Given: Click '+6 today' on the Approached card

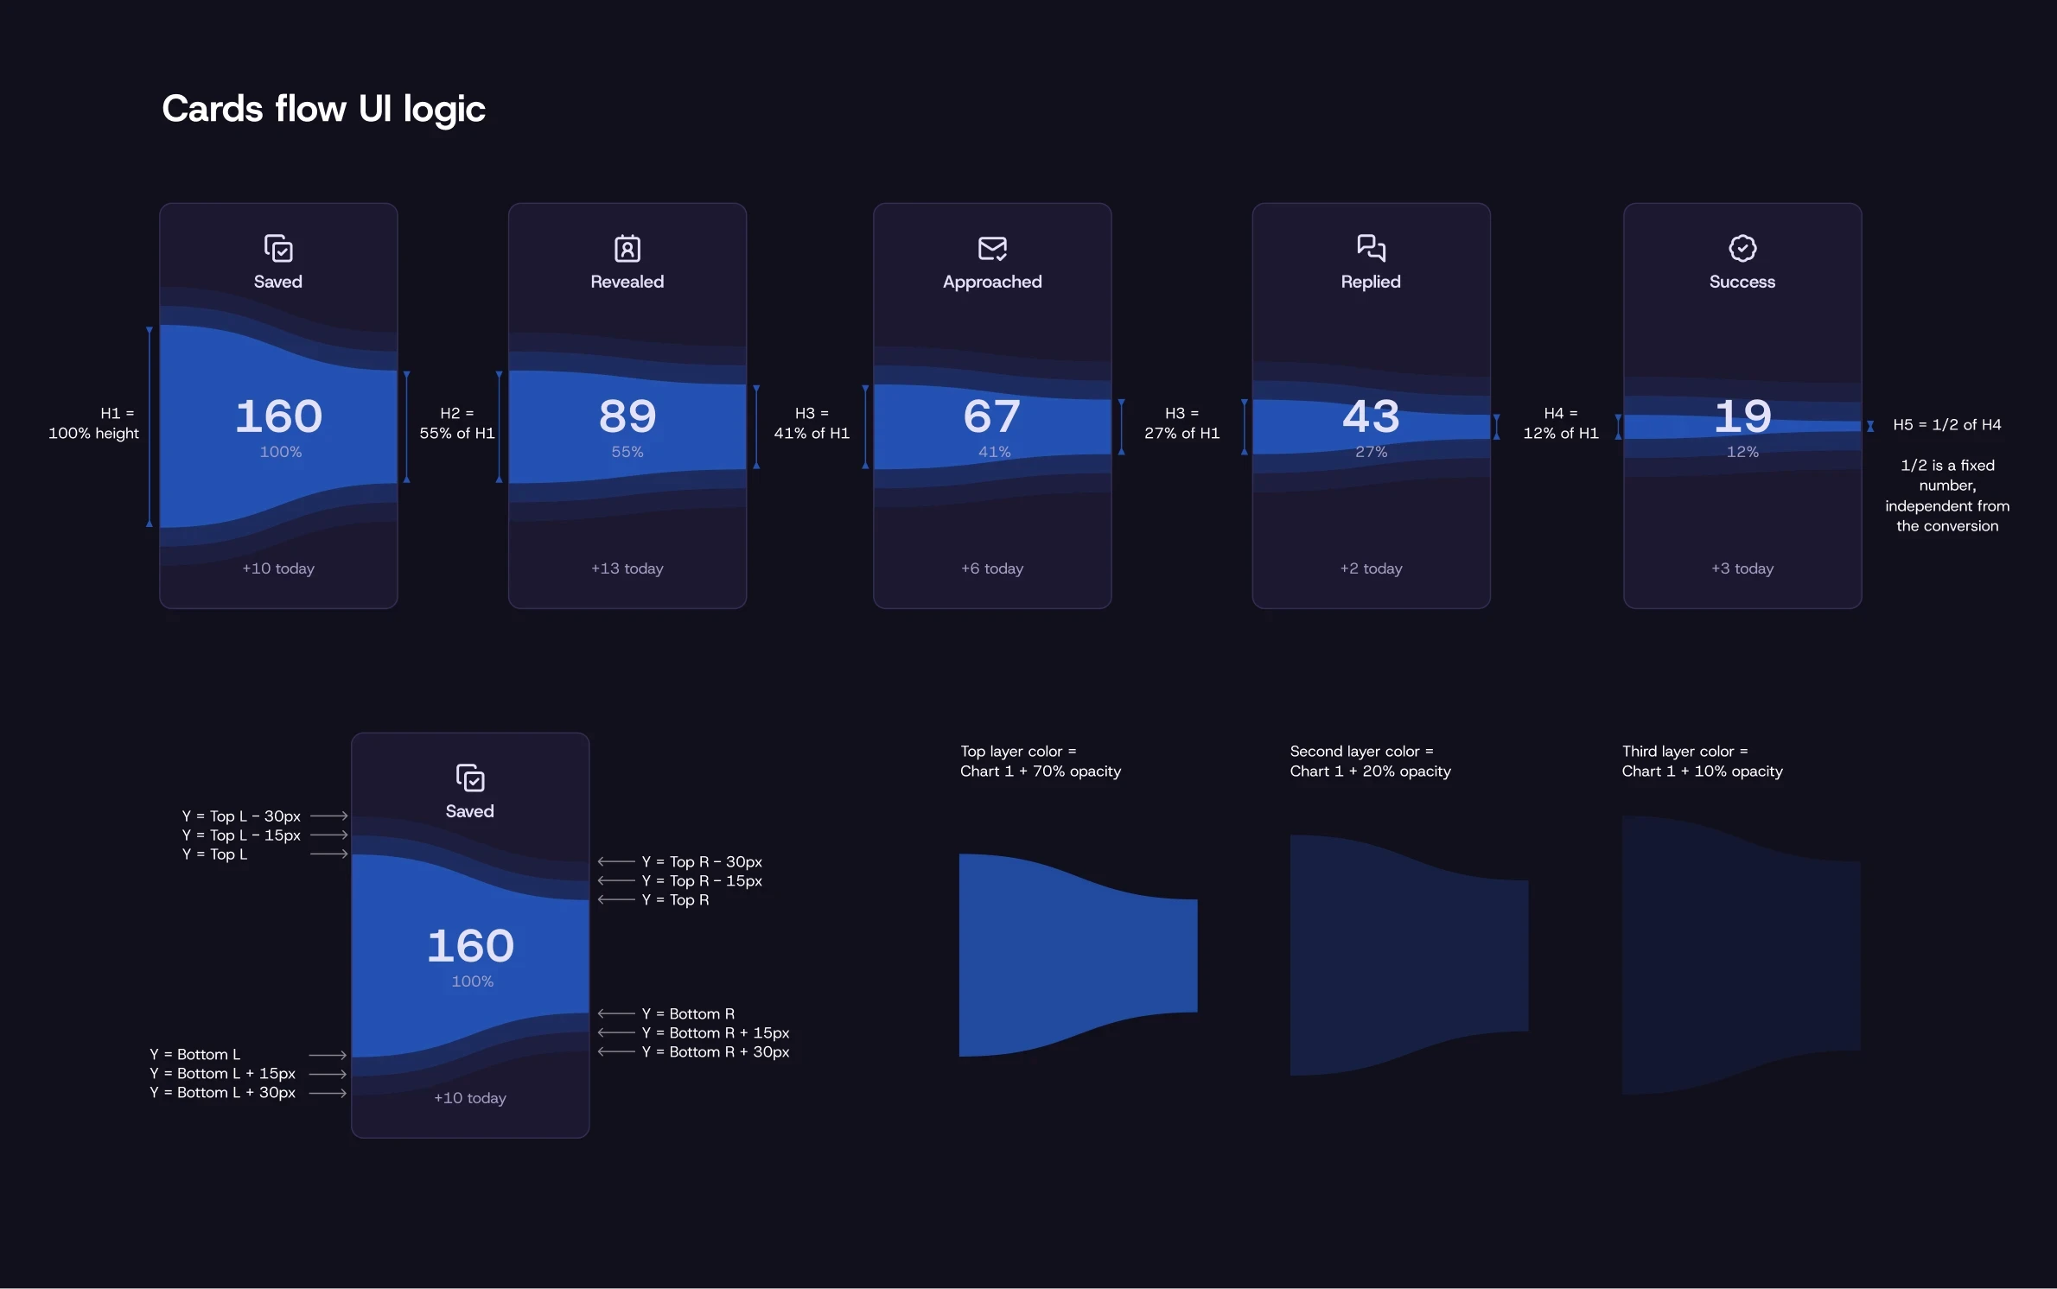Looking at the screenshot, I should coord(992,568).
